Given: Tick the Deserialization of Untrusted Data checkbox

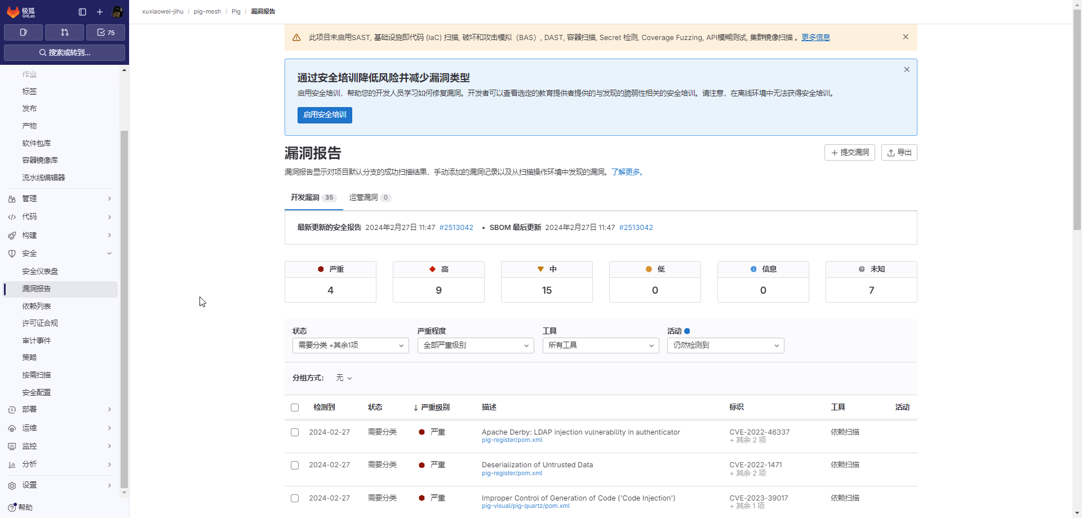Looking at the screenshot, I should (x=295, y=465).
